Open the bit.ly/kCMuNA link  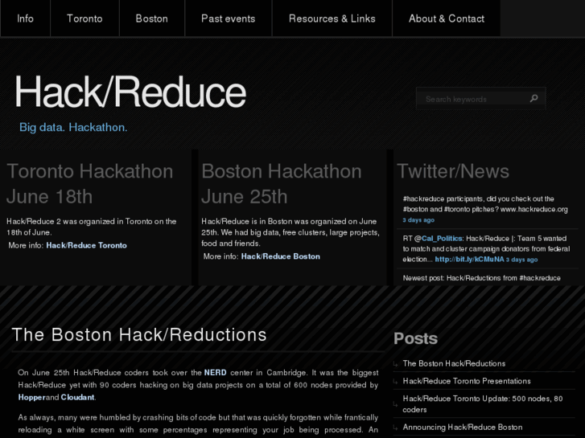point(469,259)
